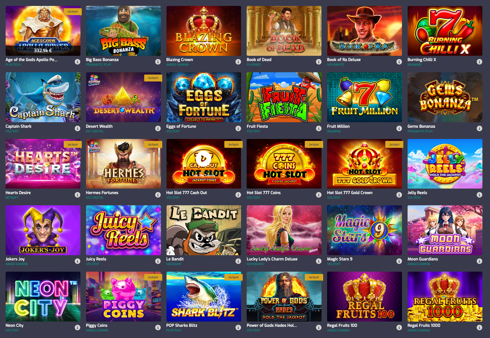
Task: Select the Jelly Reels thumbnail
Action: click(445, 164)
